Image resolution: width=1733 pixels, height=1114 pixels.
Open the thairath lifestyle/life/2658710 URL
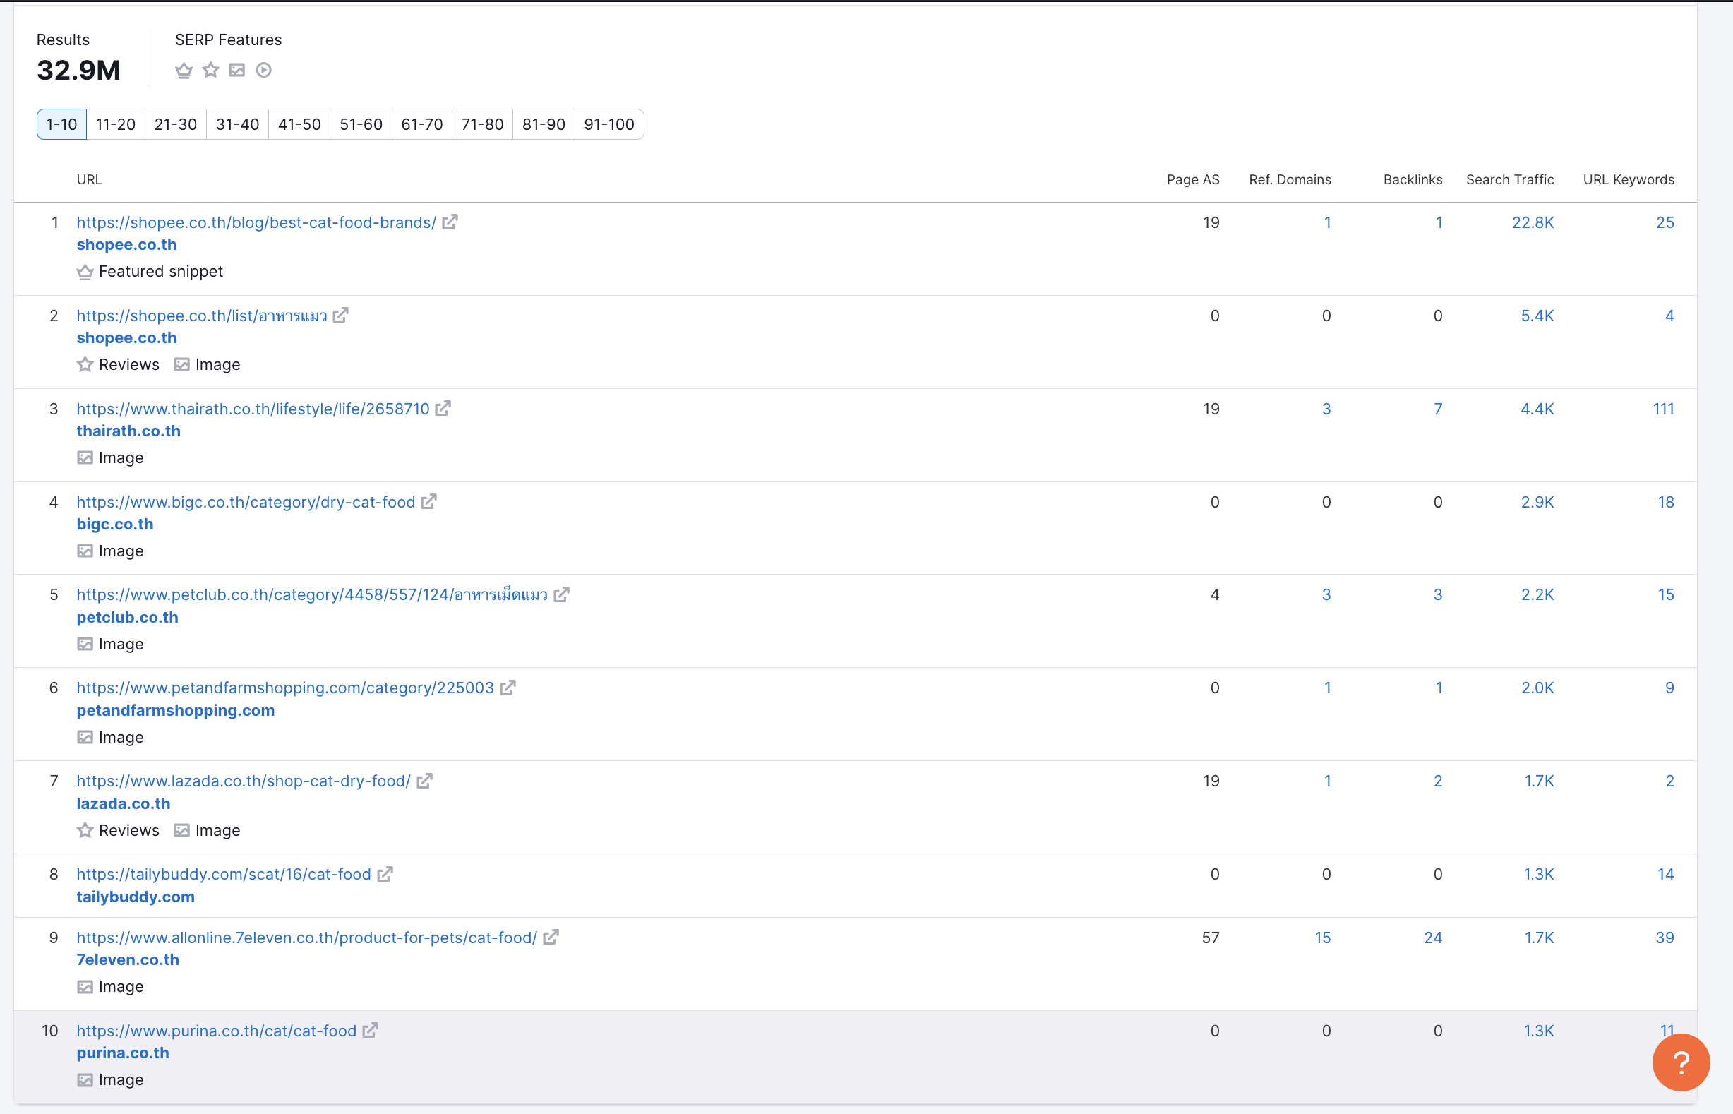click(253, 409)
